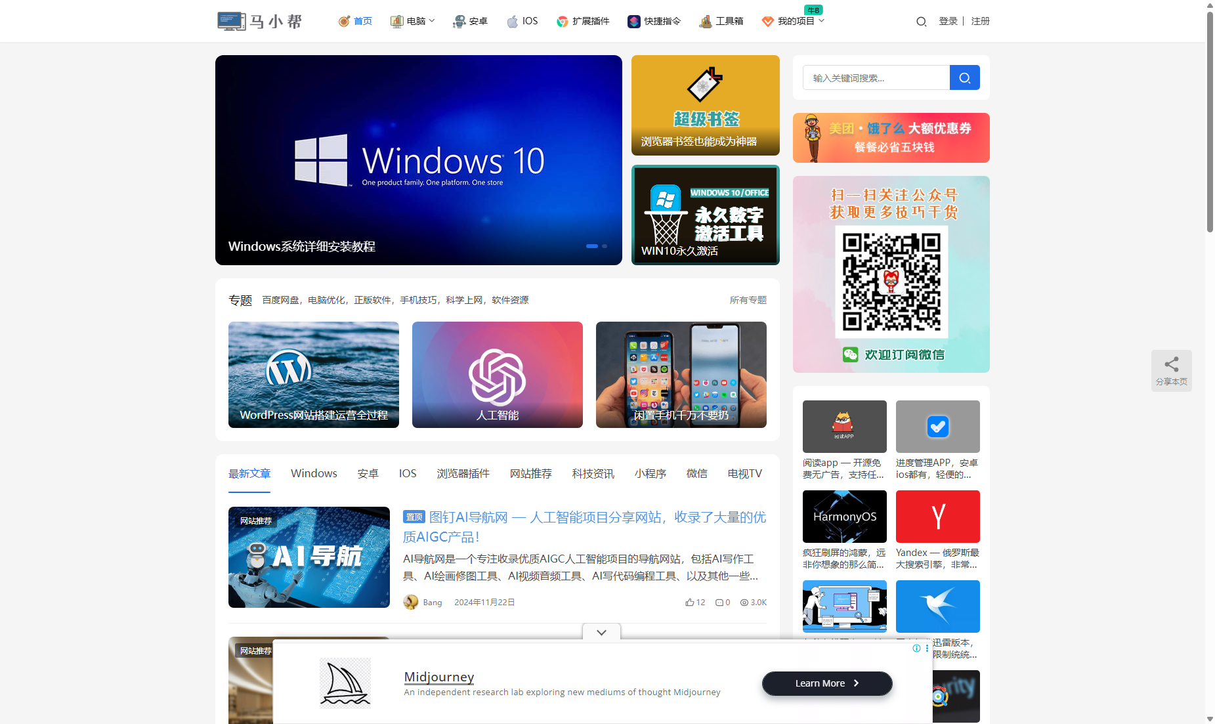Open the Yandex article thumbnail
1215x724 pixels.
[x=938, y=517]
